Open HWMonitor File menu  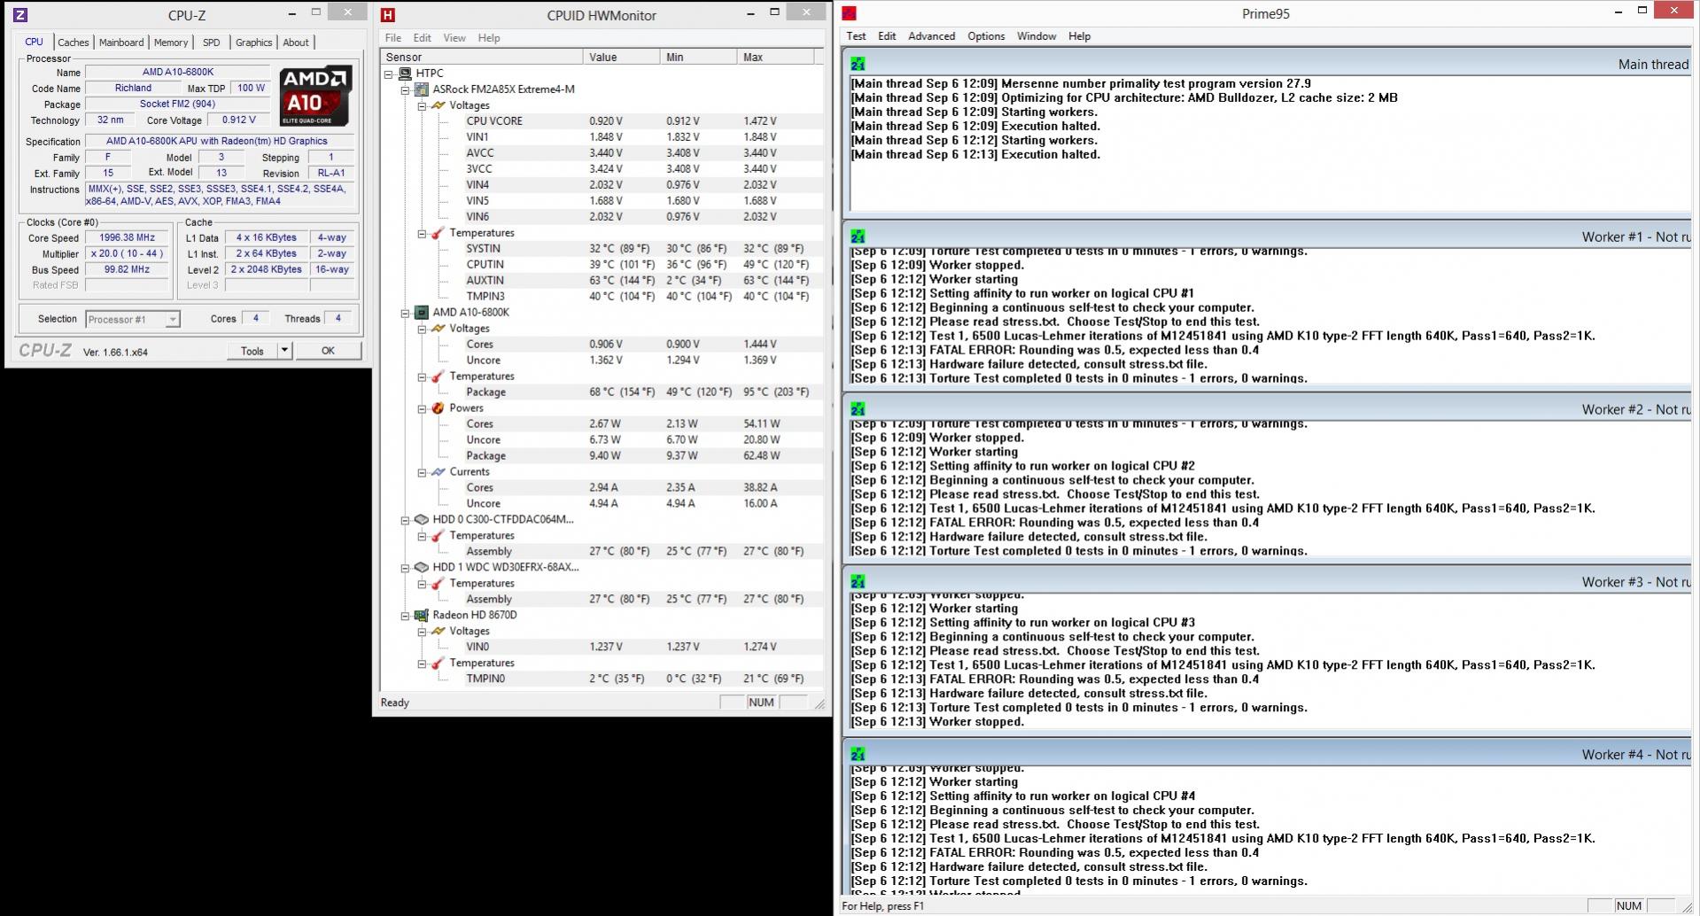(393, 38)
